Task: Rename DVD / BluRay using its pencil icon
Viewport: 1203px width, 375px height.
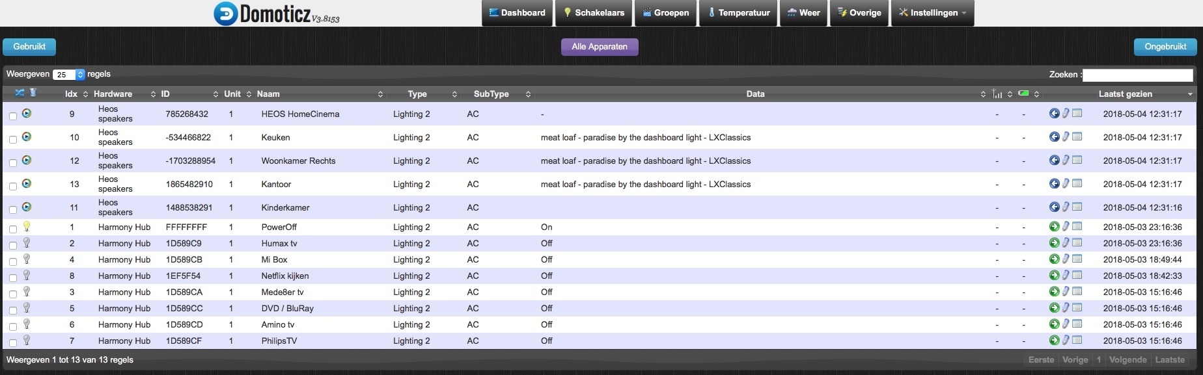Action: [x=1066, y=307]
